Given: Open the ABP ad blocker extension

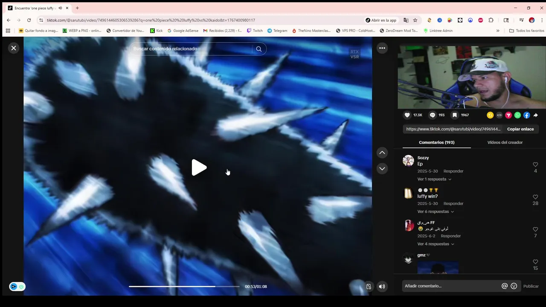Looking at the screenshot, I should pos(481,20).
